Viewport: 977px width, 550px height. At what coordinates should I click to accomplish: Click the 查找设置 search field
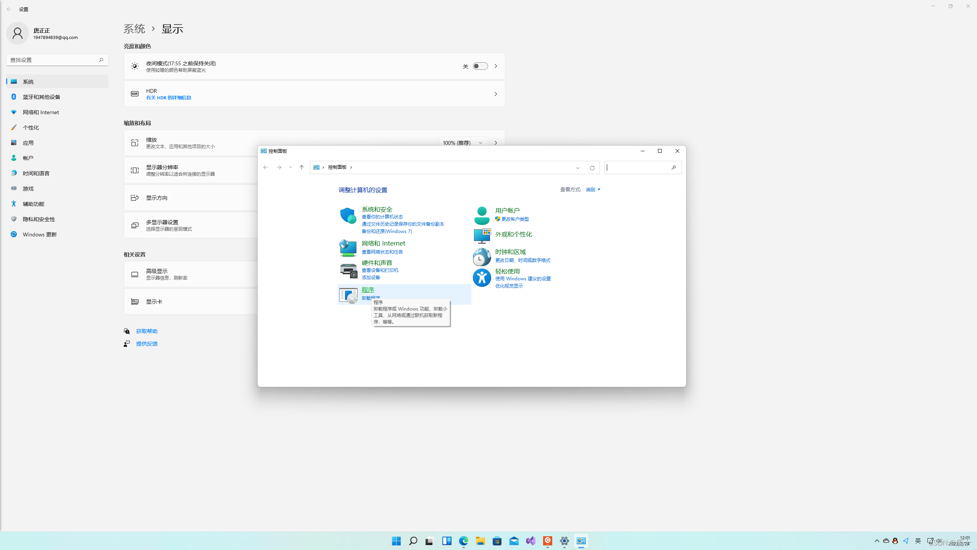coord(57,60)
